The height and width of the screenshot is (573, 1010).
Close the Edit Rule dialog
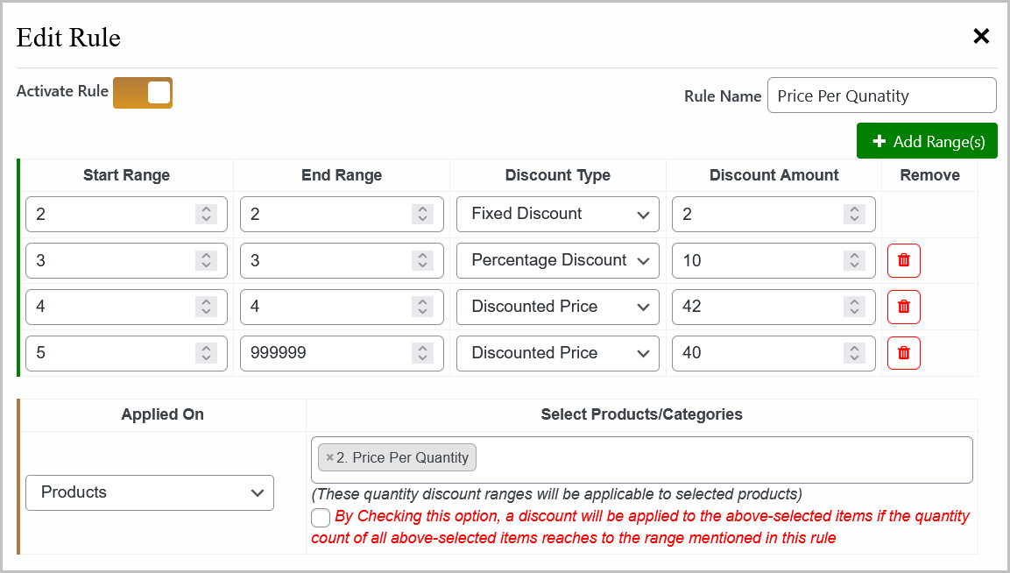980,36
